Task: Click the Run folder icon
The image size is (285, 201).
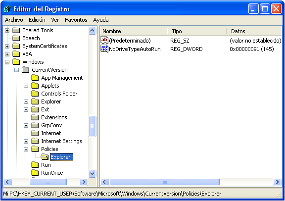Action: 35,165
